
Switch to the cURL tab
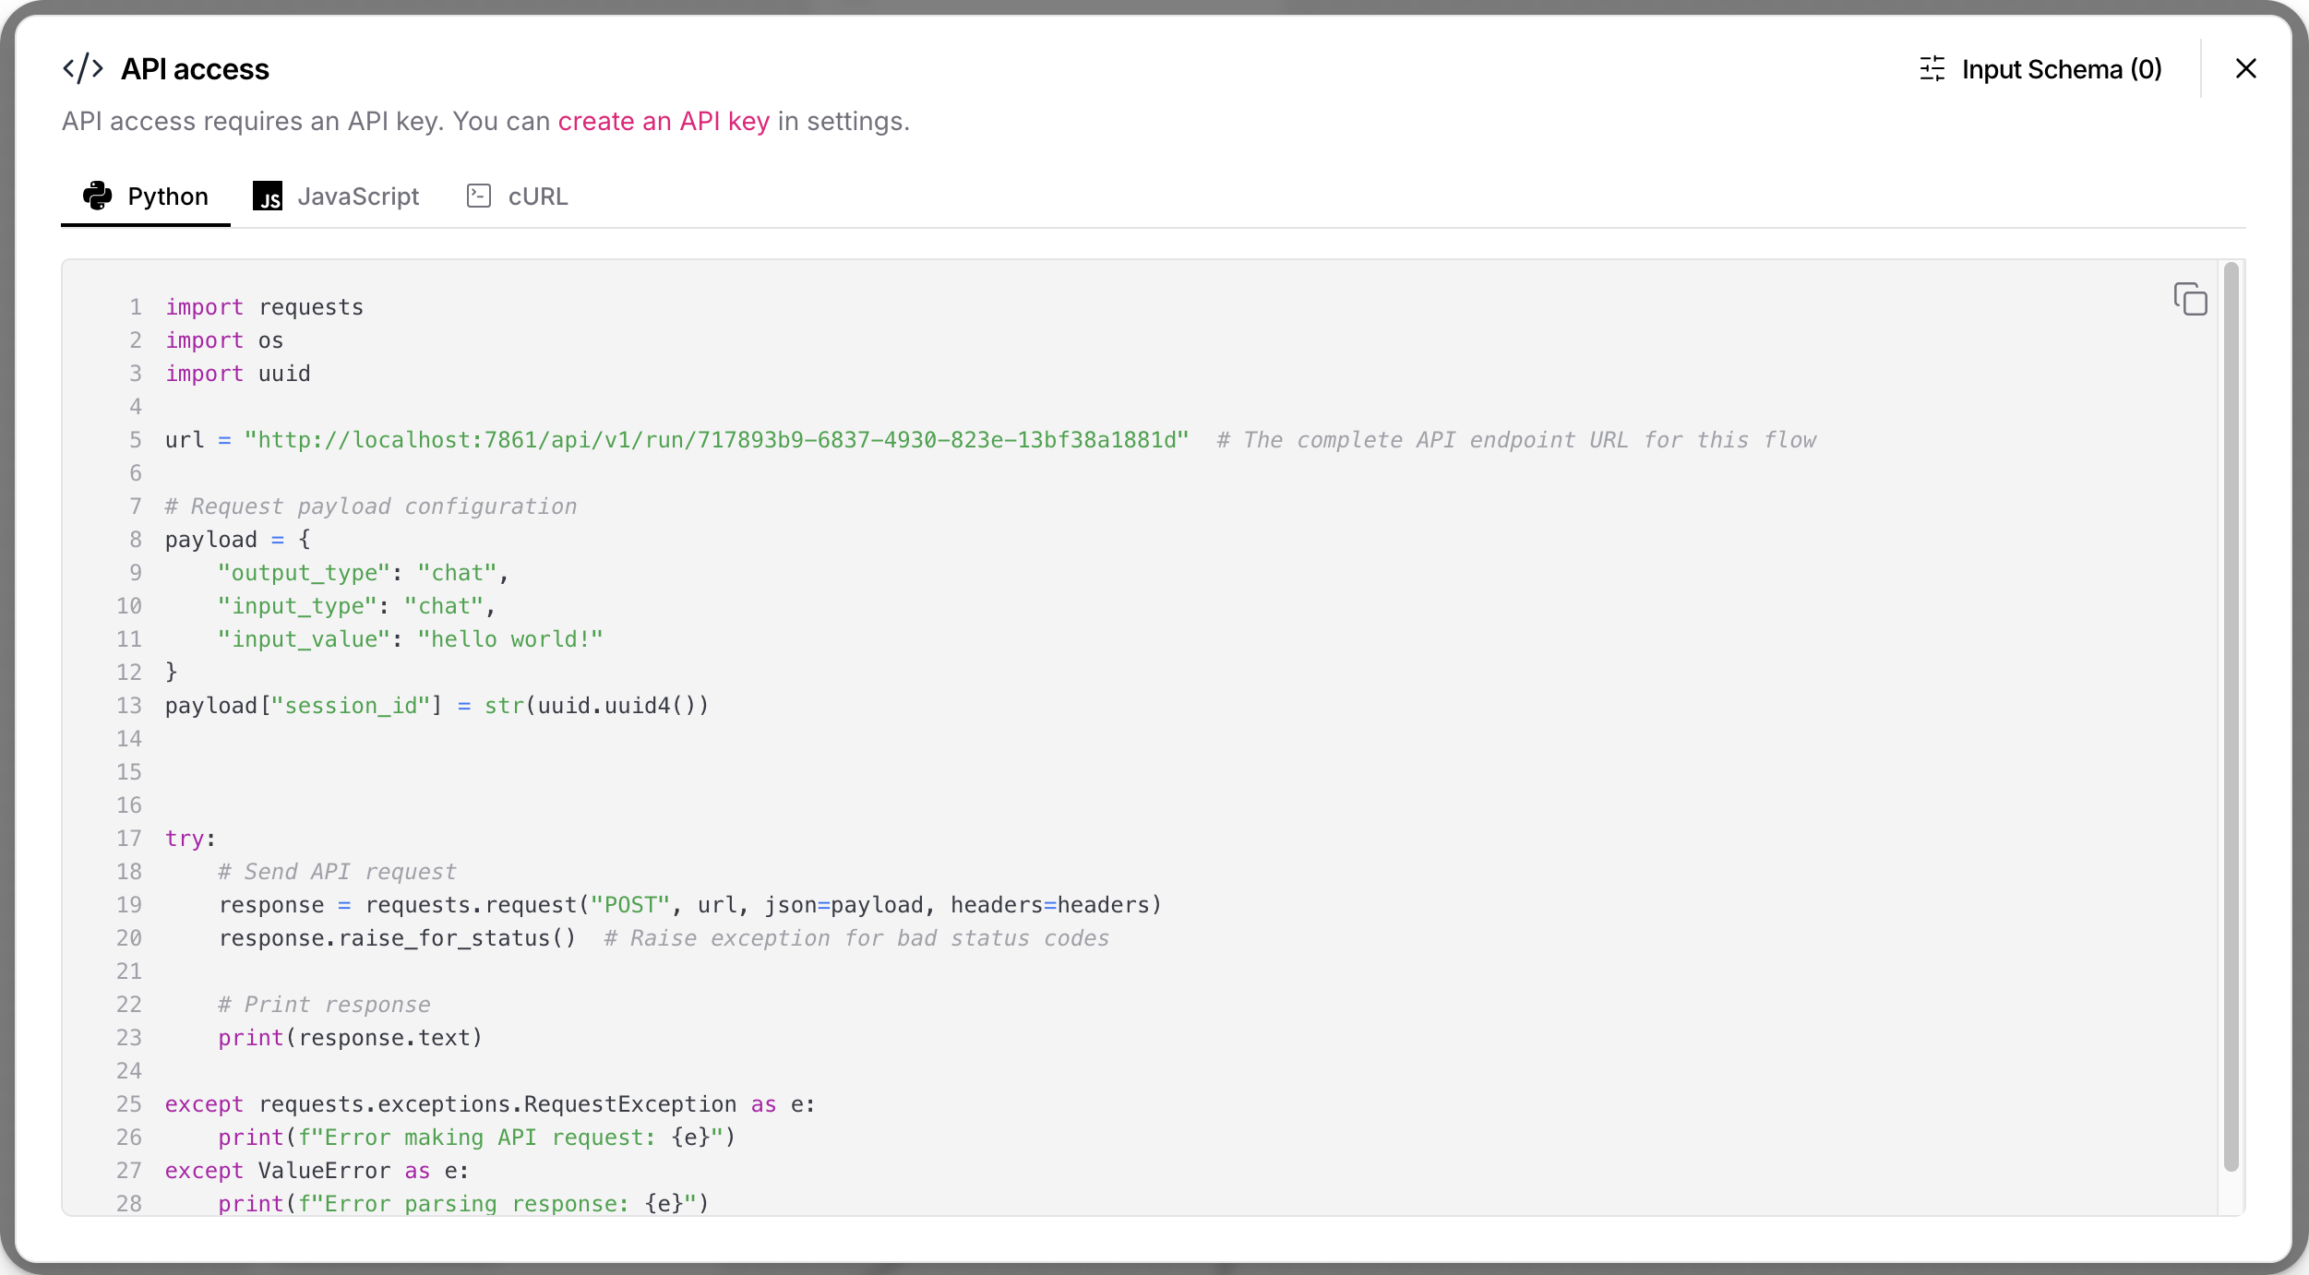click(x=537, y=197)
